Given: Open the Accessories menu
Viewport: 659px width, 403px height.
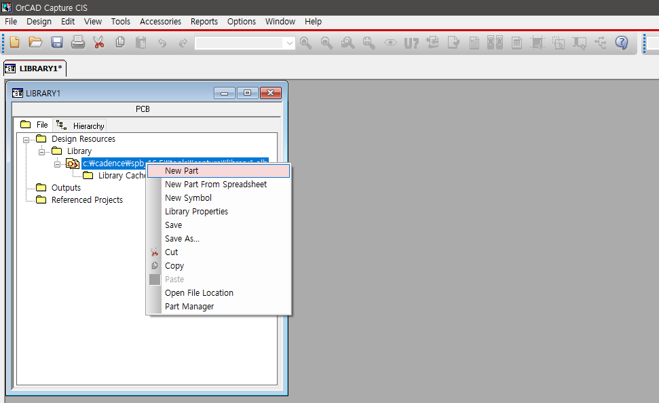Looking at the screenshot, I should [x=161, y=22].
